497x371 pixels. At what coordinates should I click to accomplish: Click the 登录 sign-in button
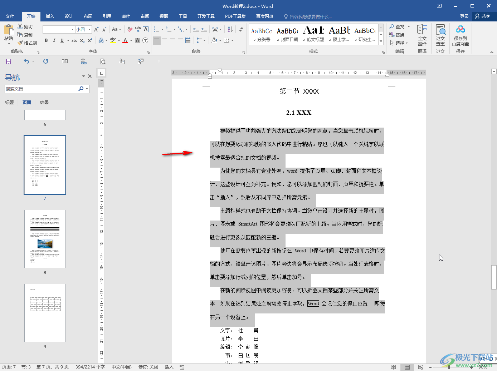(464, 16)
